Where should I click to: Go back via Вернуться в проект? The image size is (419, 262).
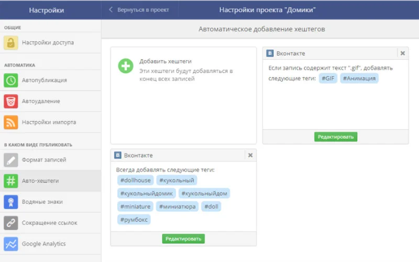[139, 10]
